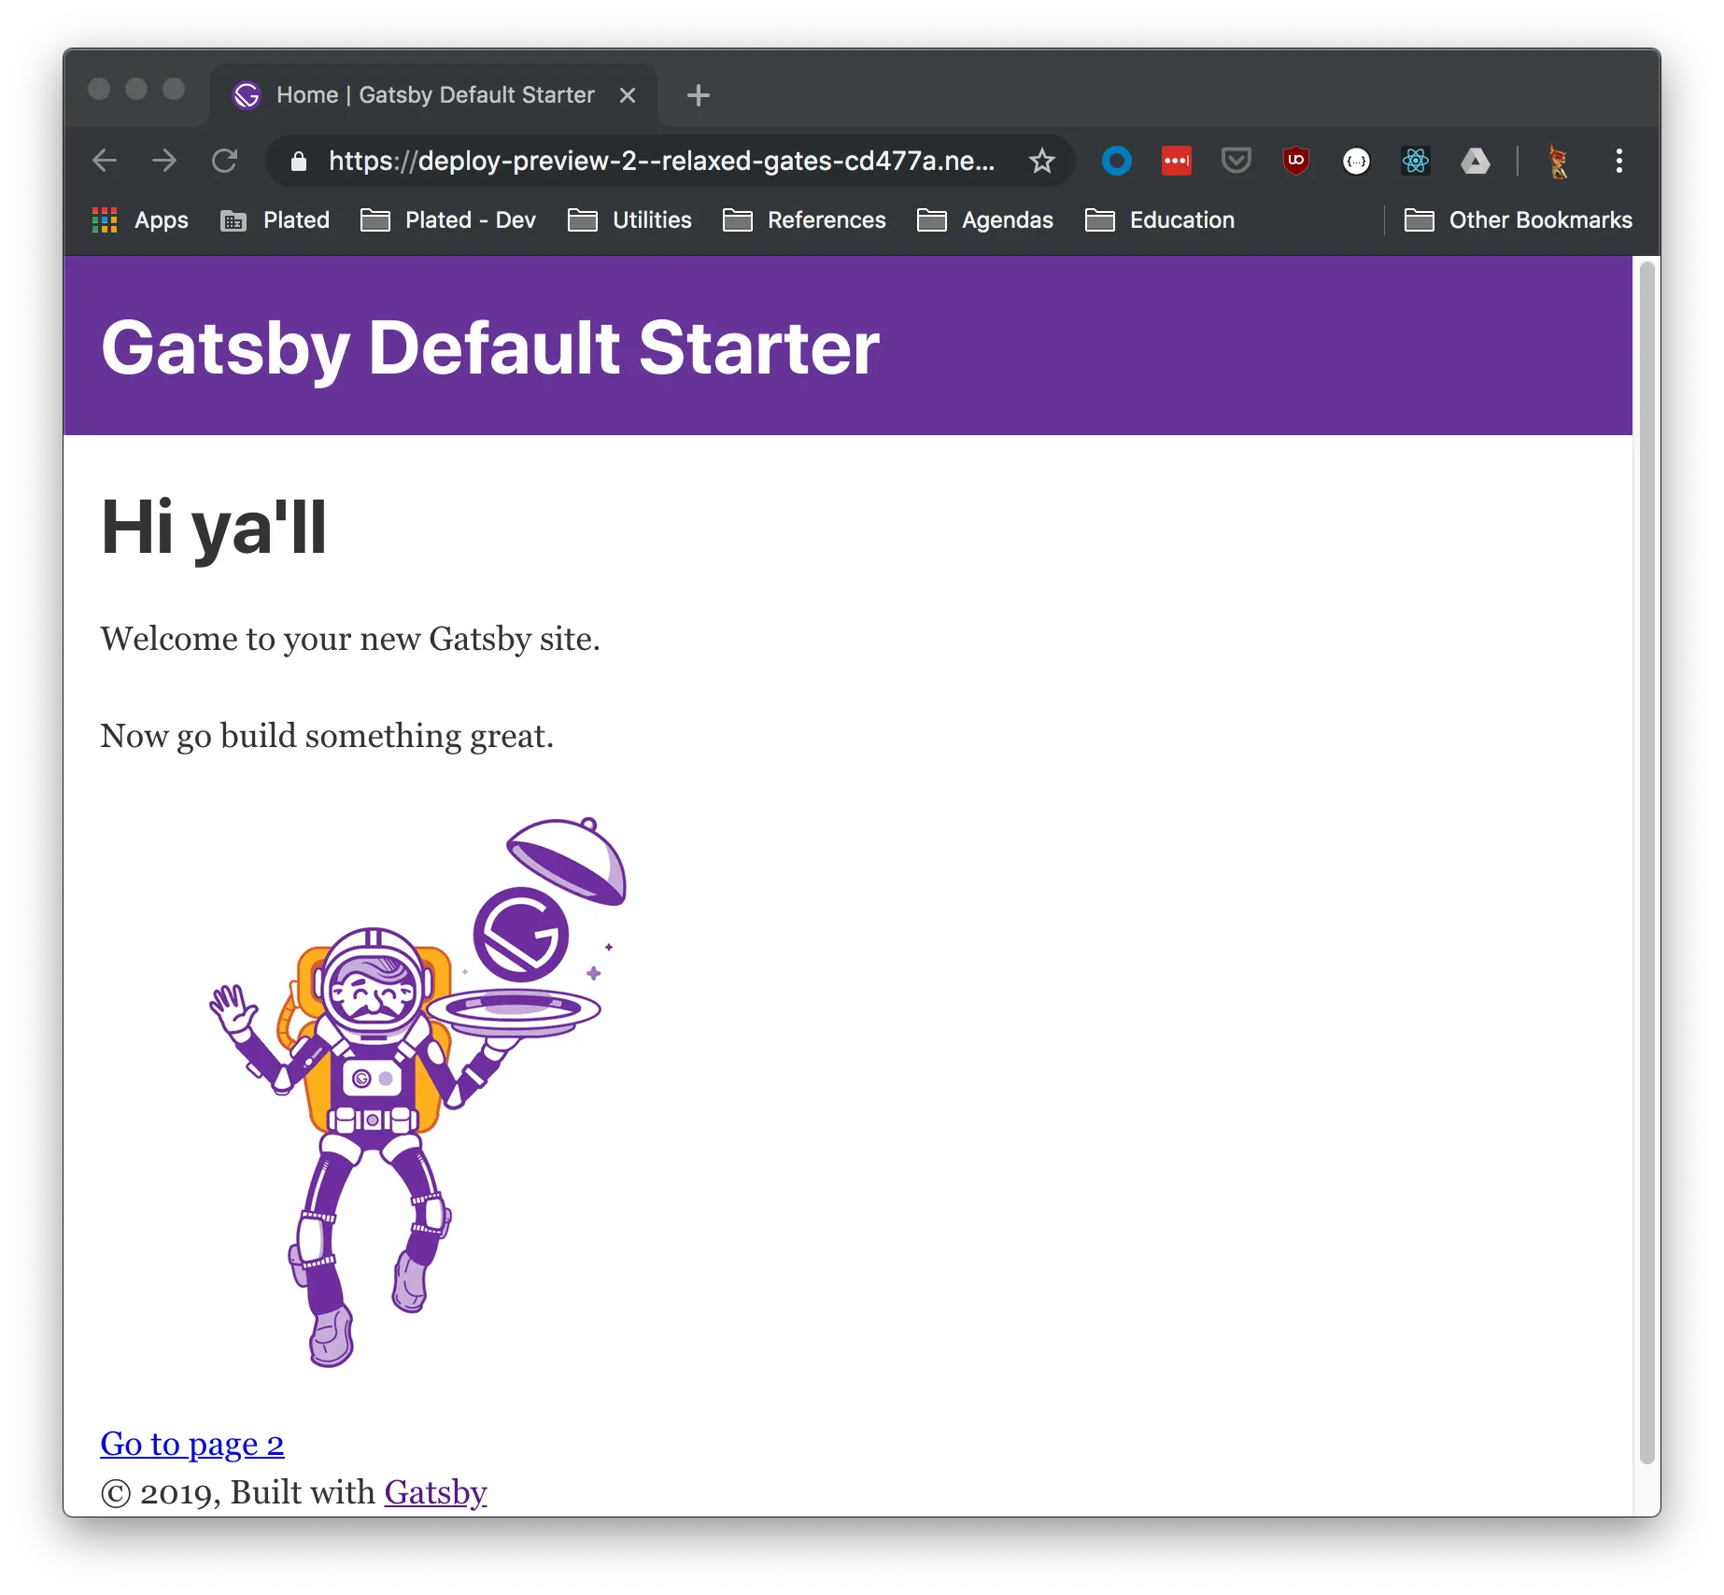
Task: Open the Chrome profile avatar
Action: (x=1558, y=161)
